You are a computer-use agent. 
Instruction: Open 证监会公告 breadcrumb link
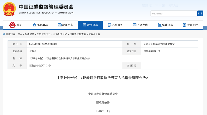click(x=94, y=34)
